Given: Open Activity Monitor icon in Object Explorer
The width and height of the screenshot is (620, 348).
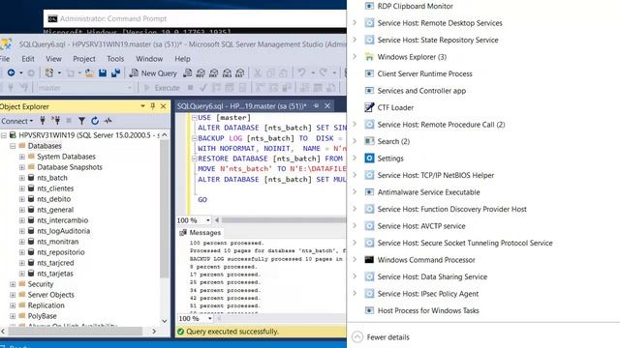Looking at the screenshot, I should pos(108,121).
